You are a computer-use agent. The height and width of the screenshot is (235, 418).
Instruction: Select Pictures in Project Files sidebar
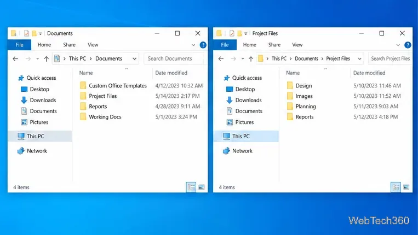[240, 122]
